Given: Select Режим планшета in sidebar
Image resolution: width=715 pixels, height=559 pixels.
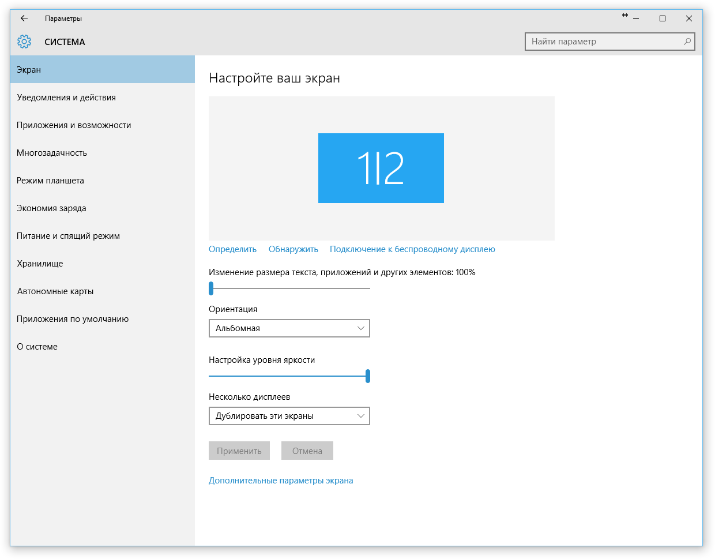Looking at the screenshot, I should (50, 181).
